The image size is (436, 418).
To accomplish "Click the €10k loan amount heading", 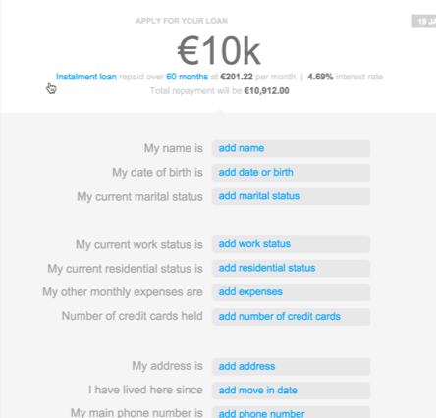I will (219, 51).
